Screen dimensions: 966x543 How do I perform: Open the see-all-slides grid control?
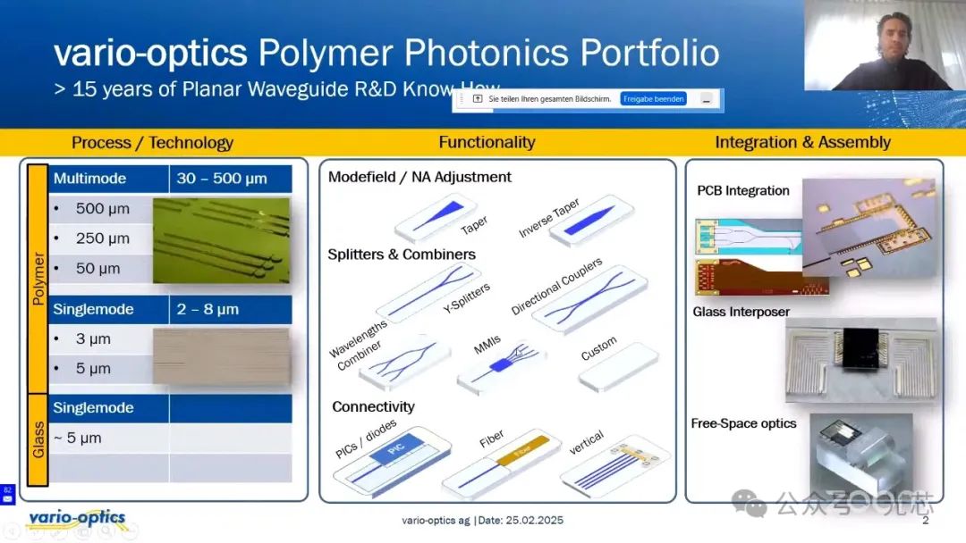(x=82, y=531)
